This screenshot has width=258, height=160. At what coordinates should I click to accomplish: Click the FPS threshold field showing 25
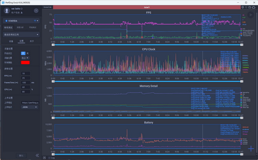[x=25, y=78]
